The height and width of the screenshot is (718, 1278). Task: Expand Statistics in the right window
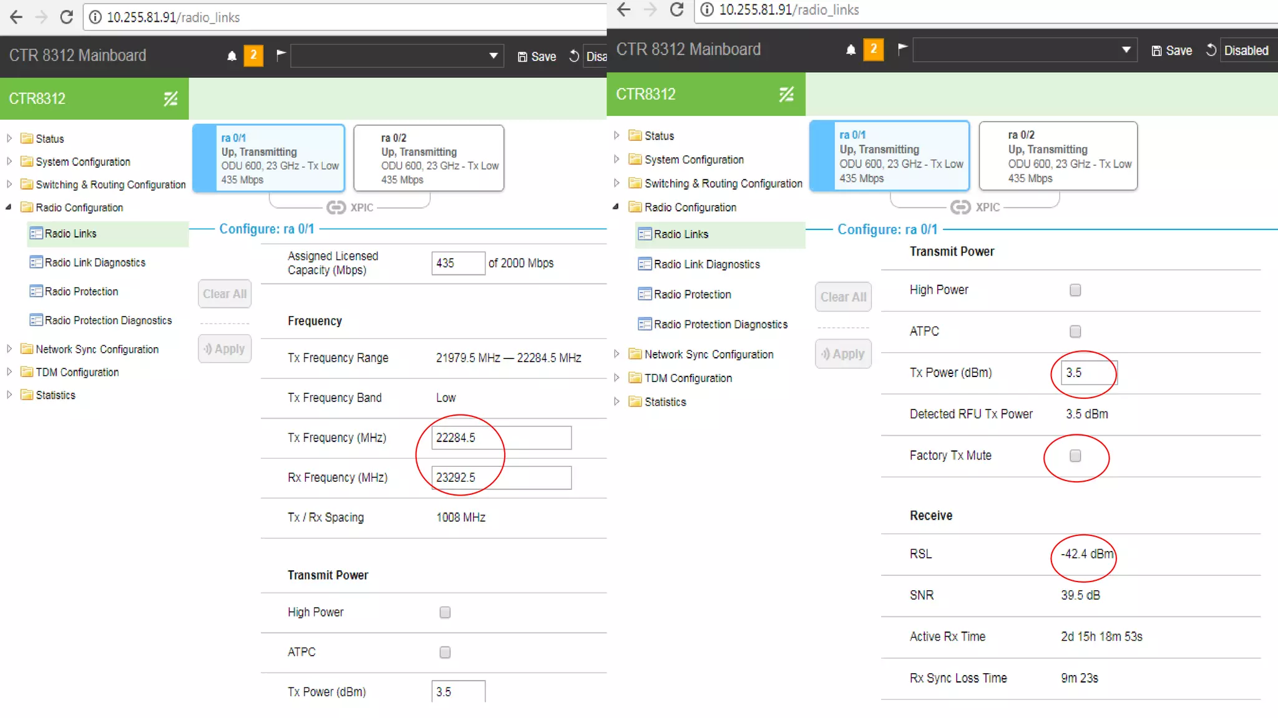point(617,401)
